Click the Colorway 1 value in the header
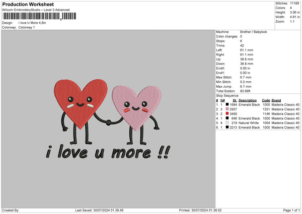 point(27,27)
